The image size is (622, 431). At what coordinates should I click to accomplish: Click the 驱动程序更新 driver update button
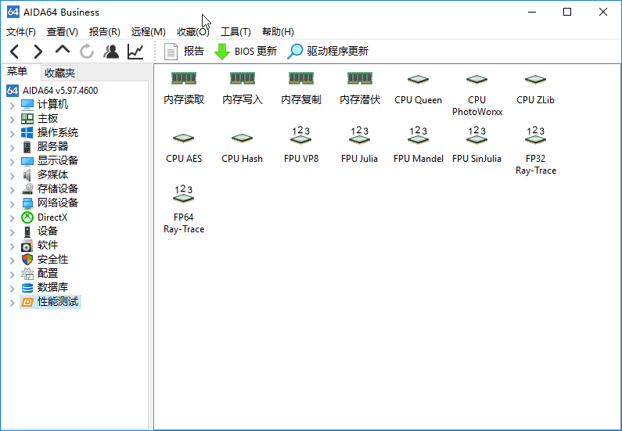point(328,52)
